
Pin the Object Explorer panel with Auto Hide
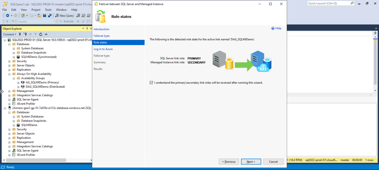tap(87, 28)
